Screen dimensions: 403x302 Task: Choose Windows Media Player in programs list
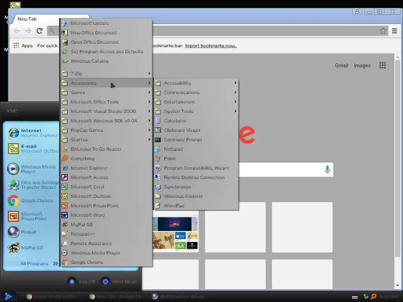pyautogui.click(x=106, y=253)
